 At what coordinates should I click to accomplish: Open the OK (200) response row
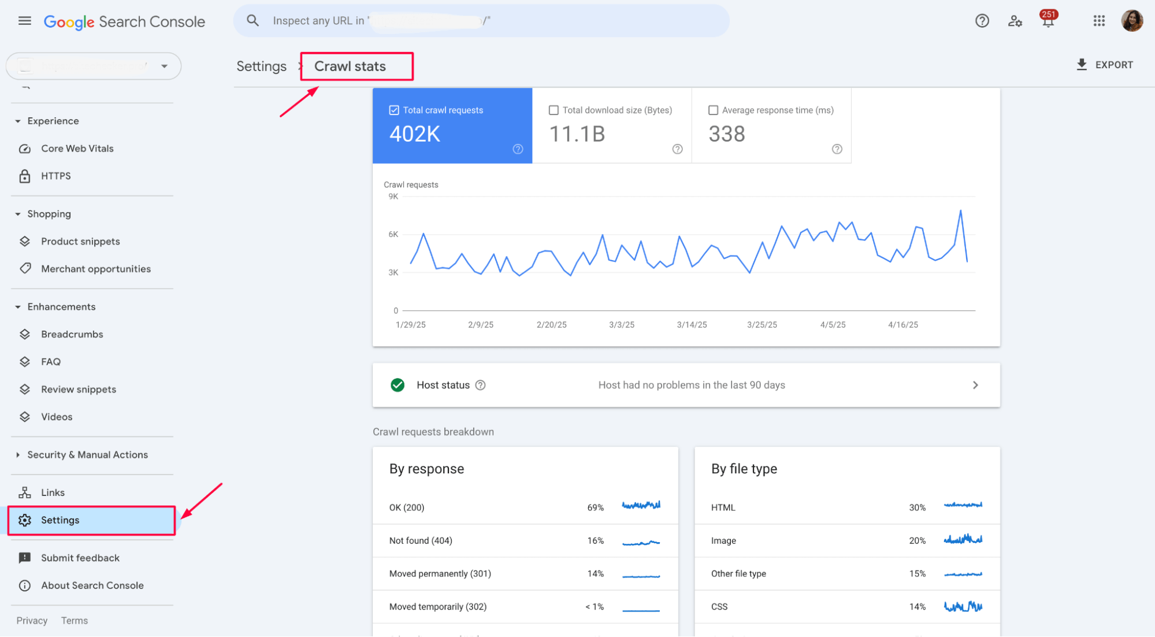tap(525, 508)
